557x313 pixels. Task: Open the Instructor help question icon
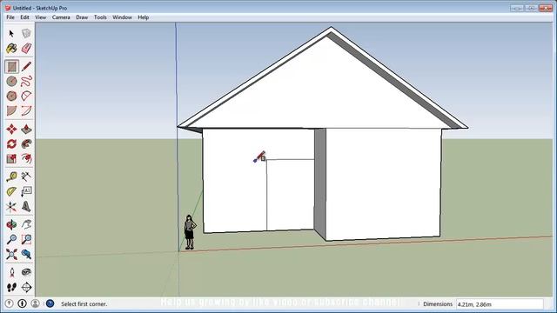point(50,303)
